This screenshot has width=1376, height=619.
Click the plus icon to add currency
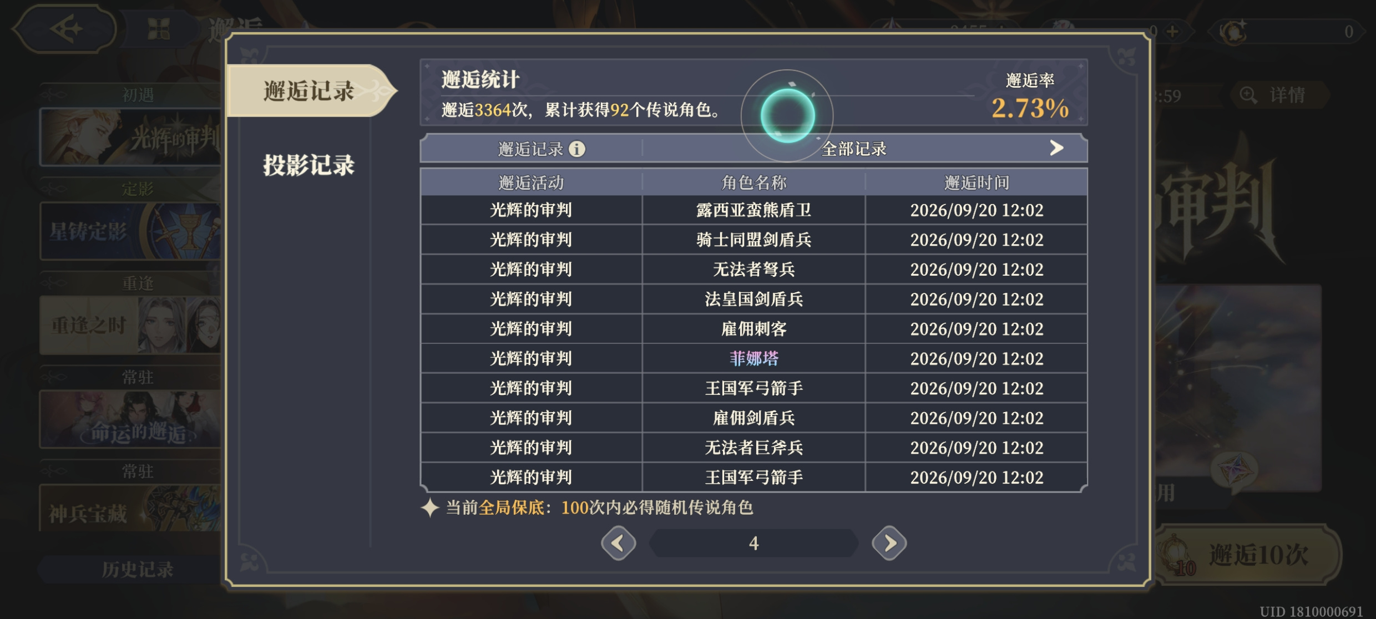pos(1172,31)
